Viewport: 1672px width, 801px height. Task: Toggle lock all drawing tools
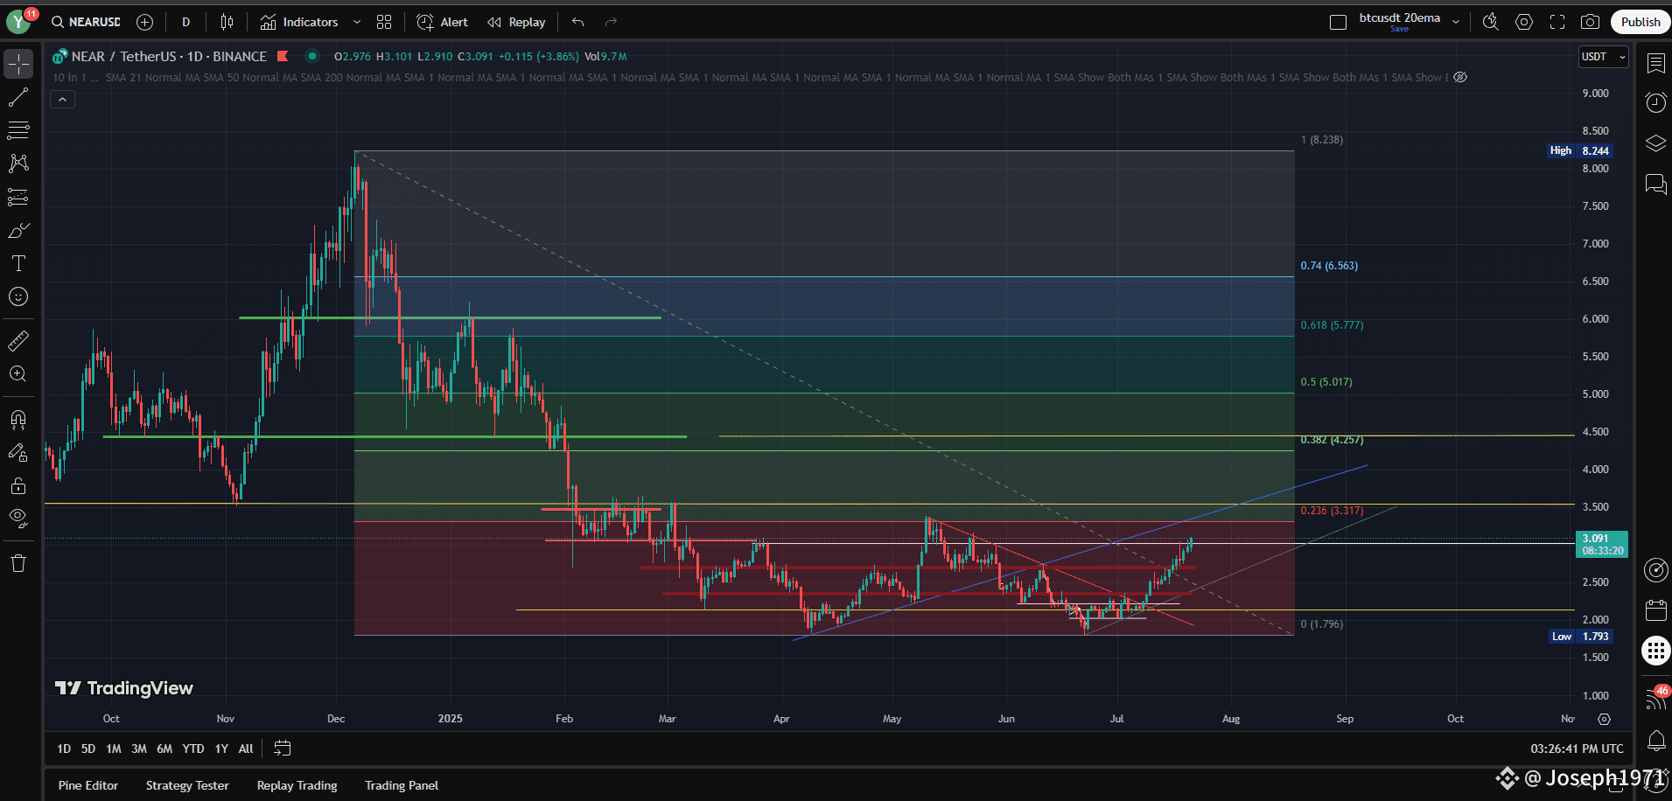pos(18,485)
